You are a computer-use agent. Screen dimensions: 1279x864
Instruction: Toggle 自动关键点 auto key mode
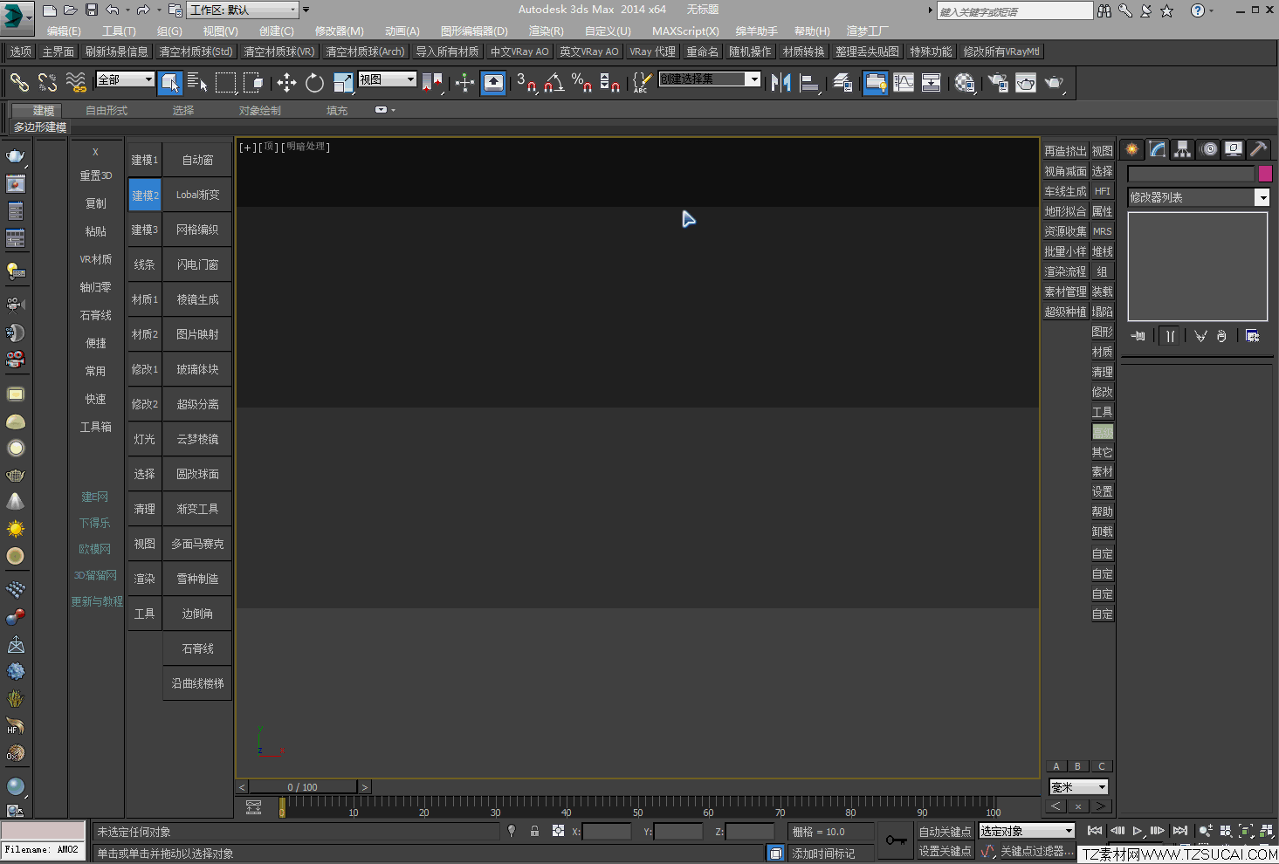(x=945, y=832)
